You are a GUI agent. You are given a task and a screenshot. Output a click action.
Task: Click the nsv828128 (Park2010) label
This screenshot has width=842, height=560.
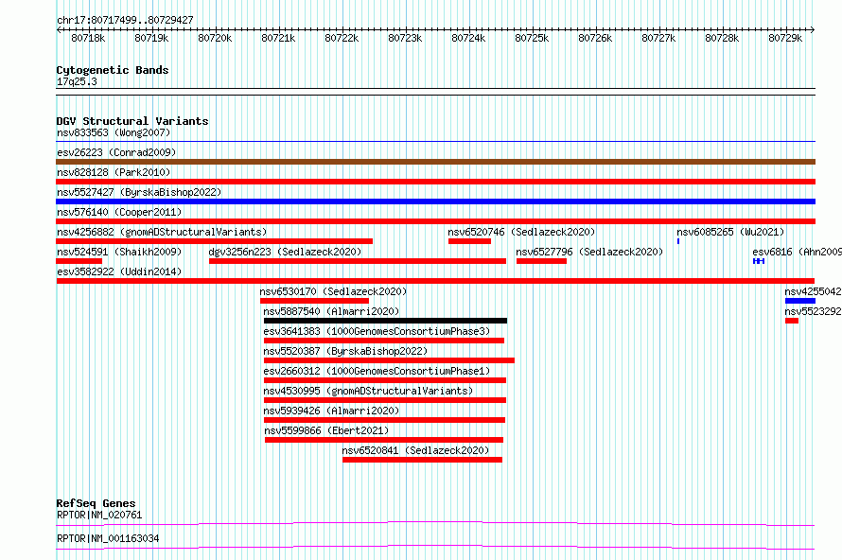(114, 172)
